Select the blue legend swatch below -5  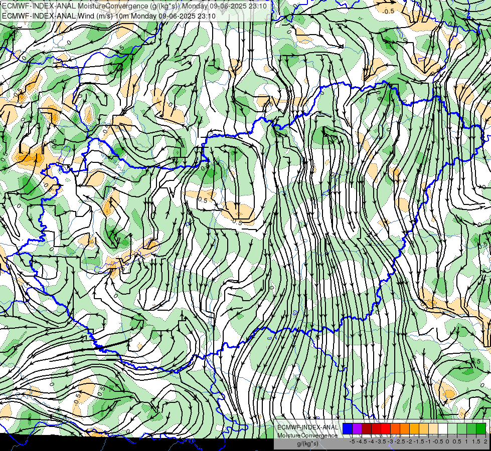(348, 428)
